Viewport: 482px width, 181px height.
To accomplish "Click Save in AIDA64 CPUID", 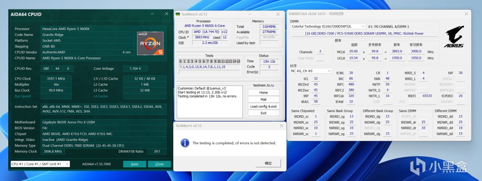I will (x=134, y=164).
